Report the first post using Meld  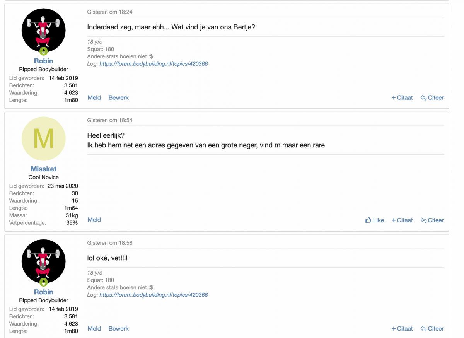[x=94, y=97]
